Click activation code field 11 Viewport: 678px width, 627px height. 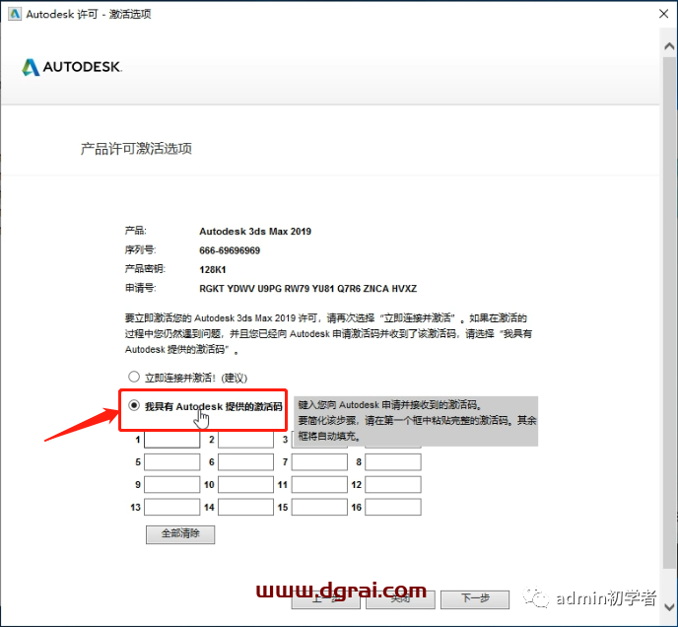[x=319, y=485]
